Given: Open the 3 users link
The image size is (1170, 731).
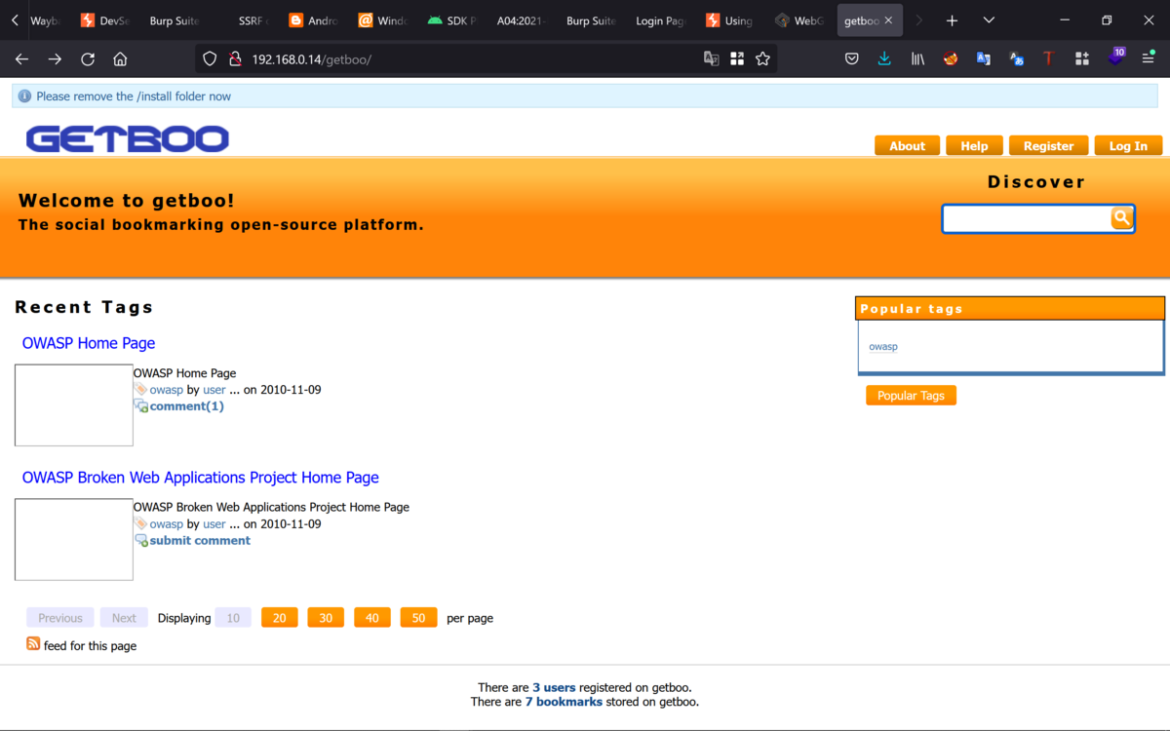Looking at the screenshot, I should pyautogui.click(x=554, y=687).
